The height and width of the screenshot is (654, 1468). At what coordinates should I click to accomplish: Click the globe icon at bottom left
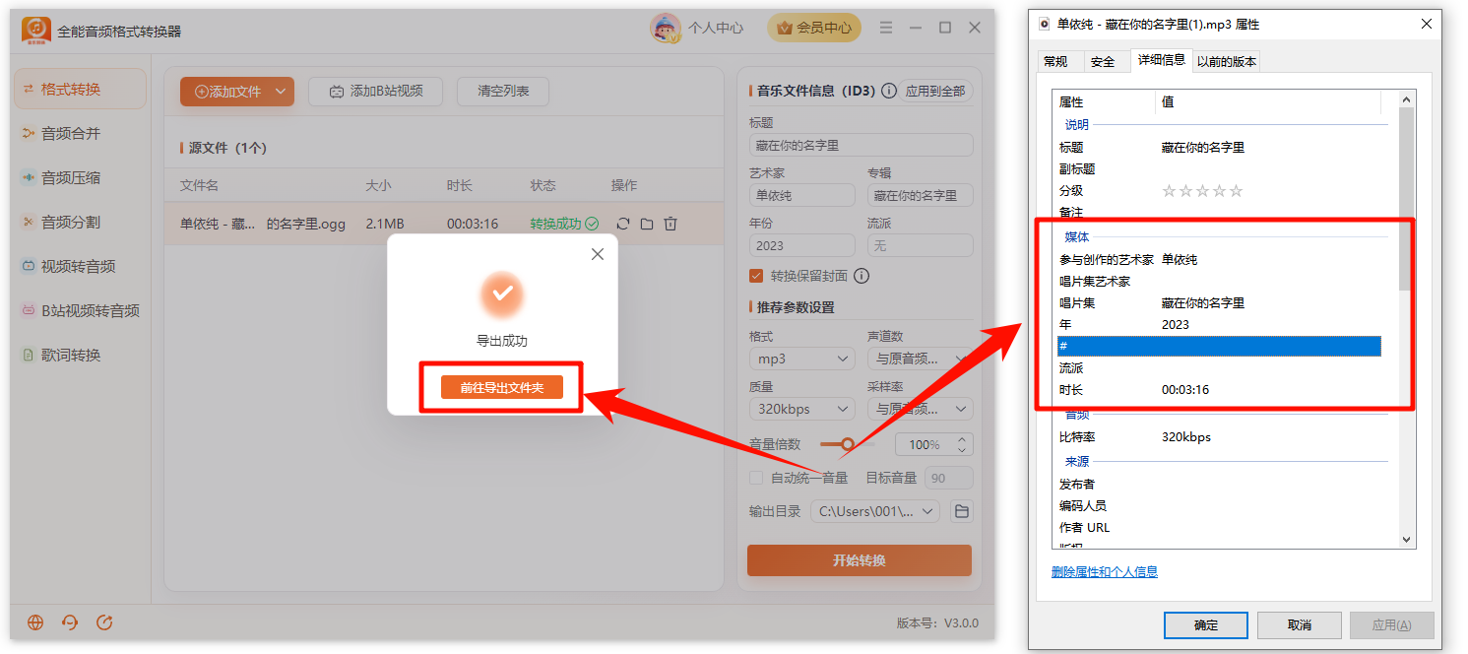click(x=35, y=622)
